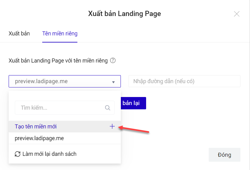Click the plus icon beside Tạo tên miền mới
Image resolution: width=250 pixels, height=170 pixels.
click(112, 127)
